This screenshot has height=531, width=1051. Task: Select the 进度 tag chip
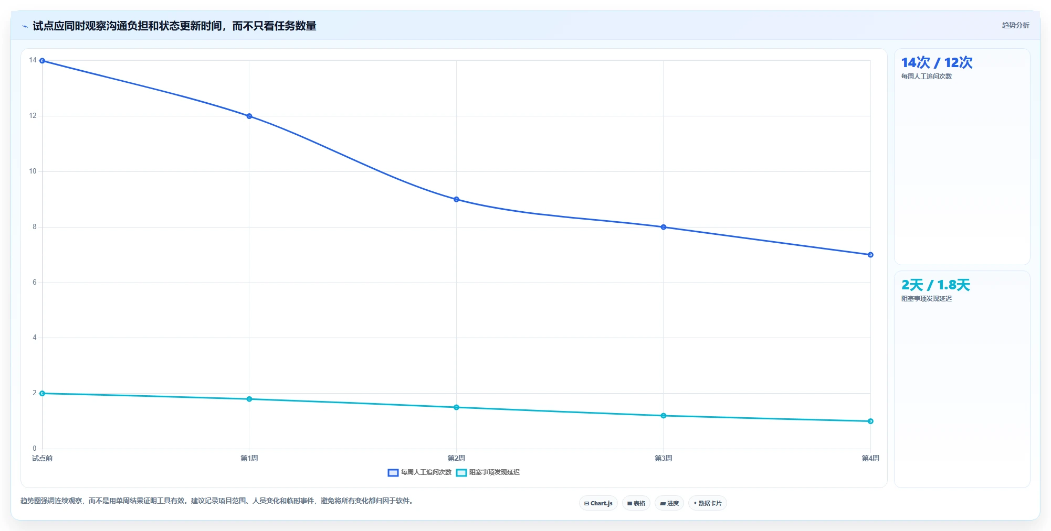[x=669, y=503]
